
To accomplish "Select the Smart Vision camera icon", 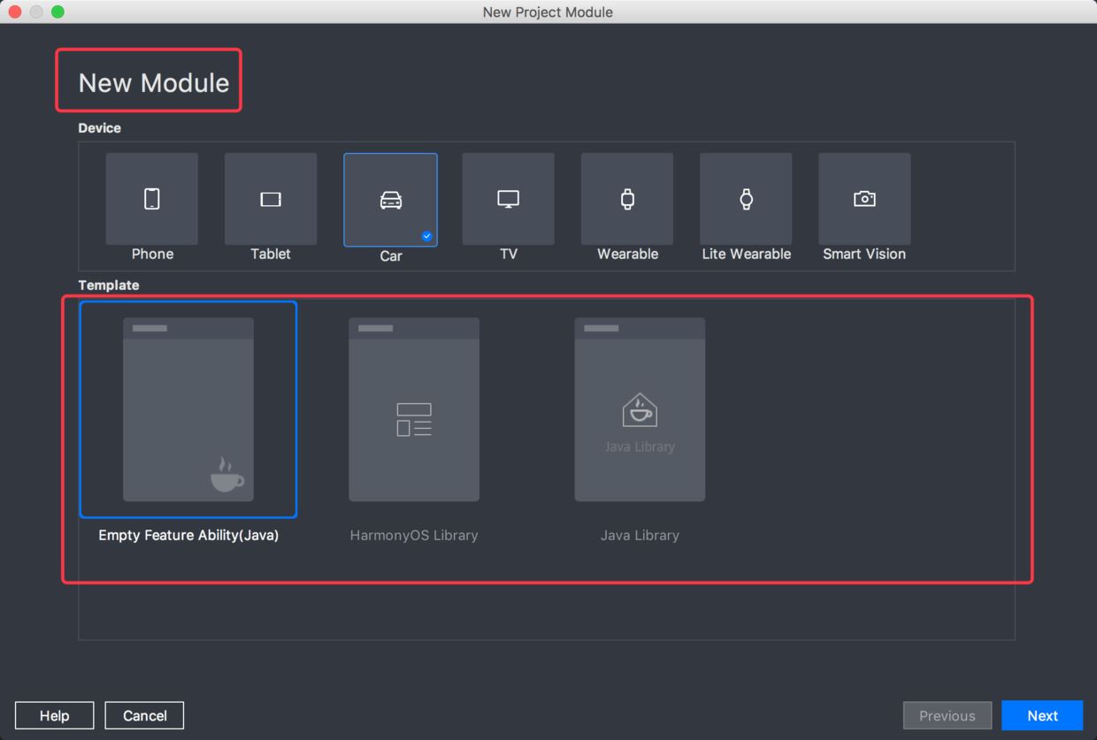I will click(x=864, y=199).
